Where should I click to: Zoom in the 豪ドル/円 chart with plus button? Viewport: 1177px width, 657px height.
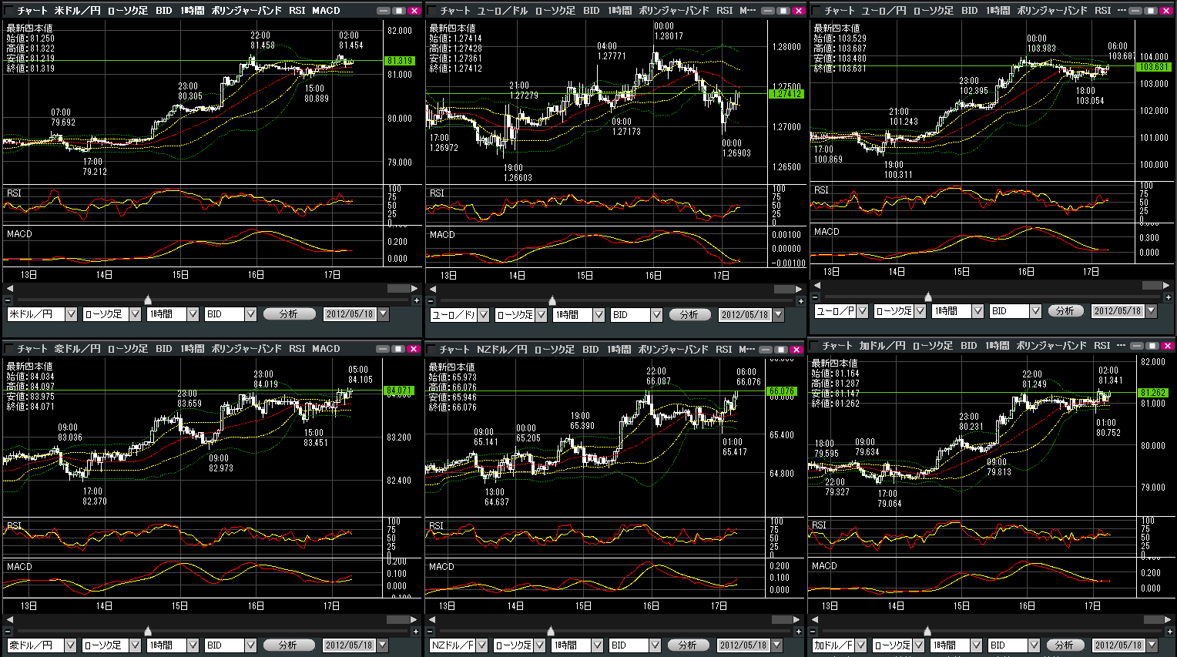417,632
